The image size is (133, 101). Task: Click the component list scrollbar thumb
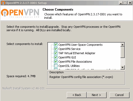pos(123,52)
